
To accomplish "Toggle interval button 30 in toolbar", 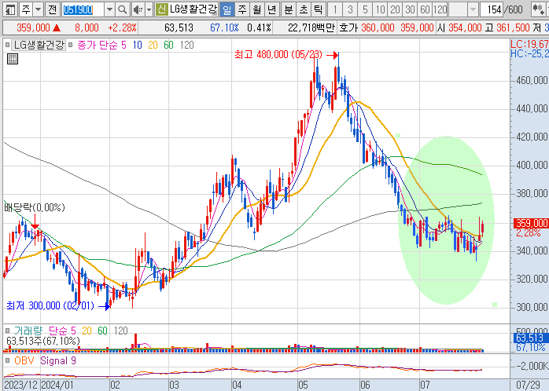I will coord(410,9).
